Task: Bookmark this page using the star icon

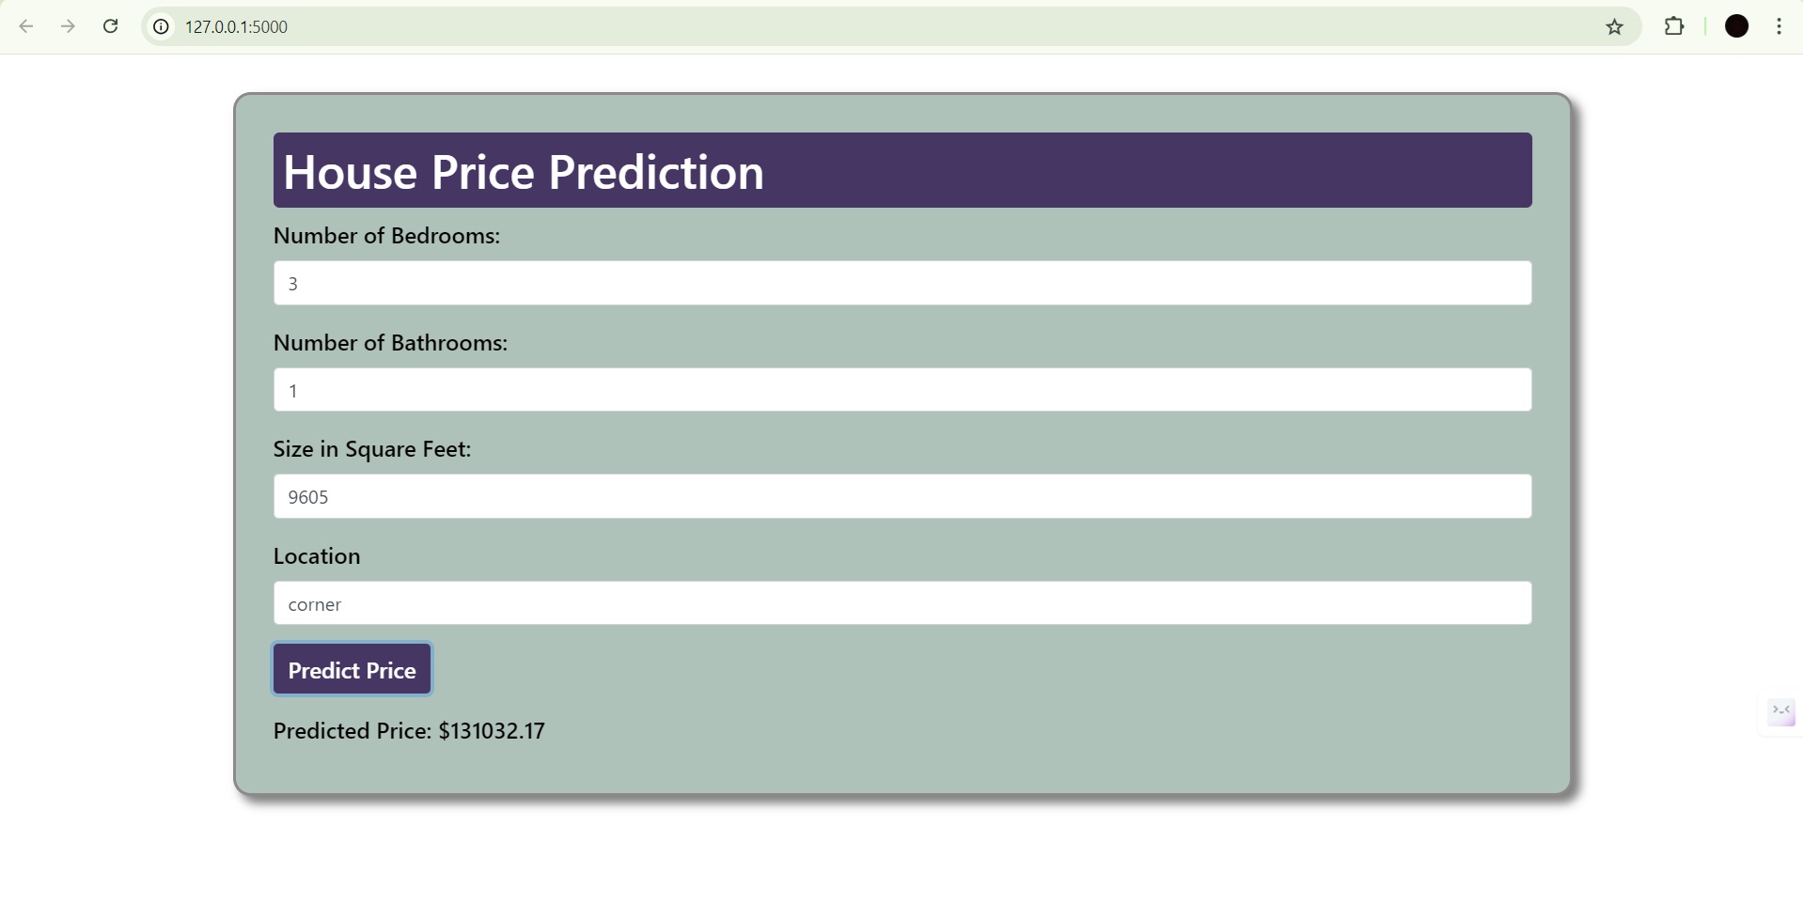Action: point(1615,26)
